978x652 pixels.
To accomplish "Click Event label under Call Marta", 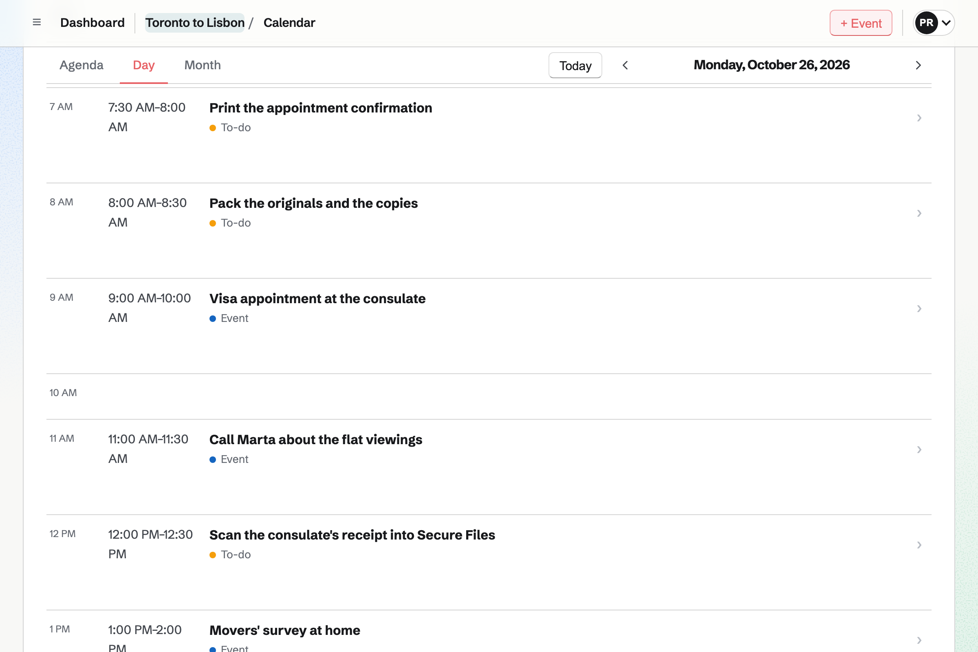I will (235, 459).
